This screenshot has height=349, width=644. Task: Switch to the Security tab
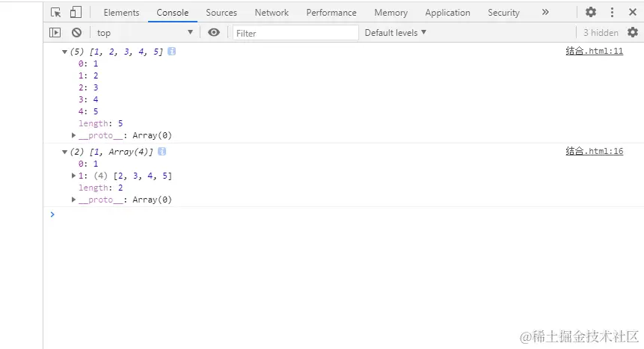[503, 13]
